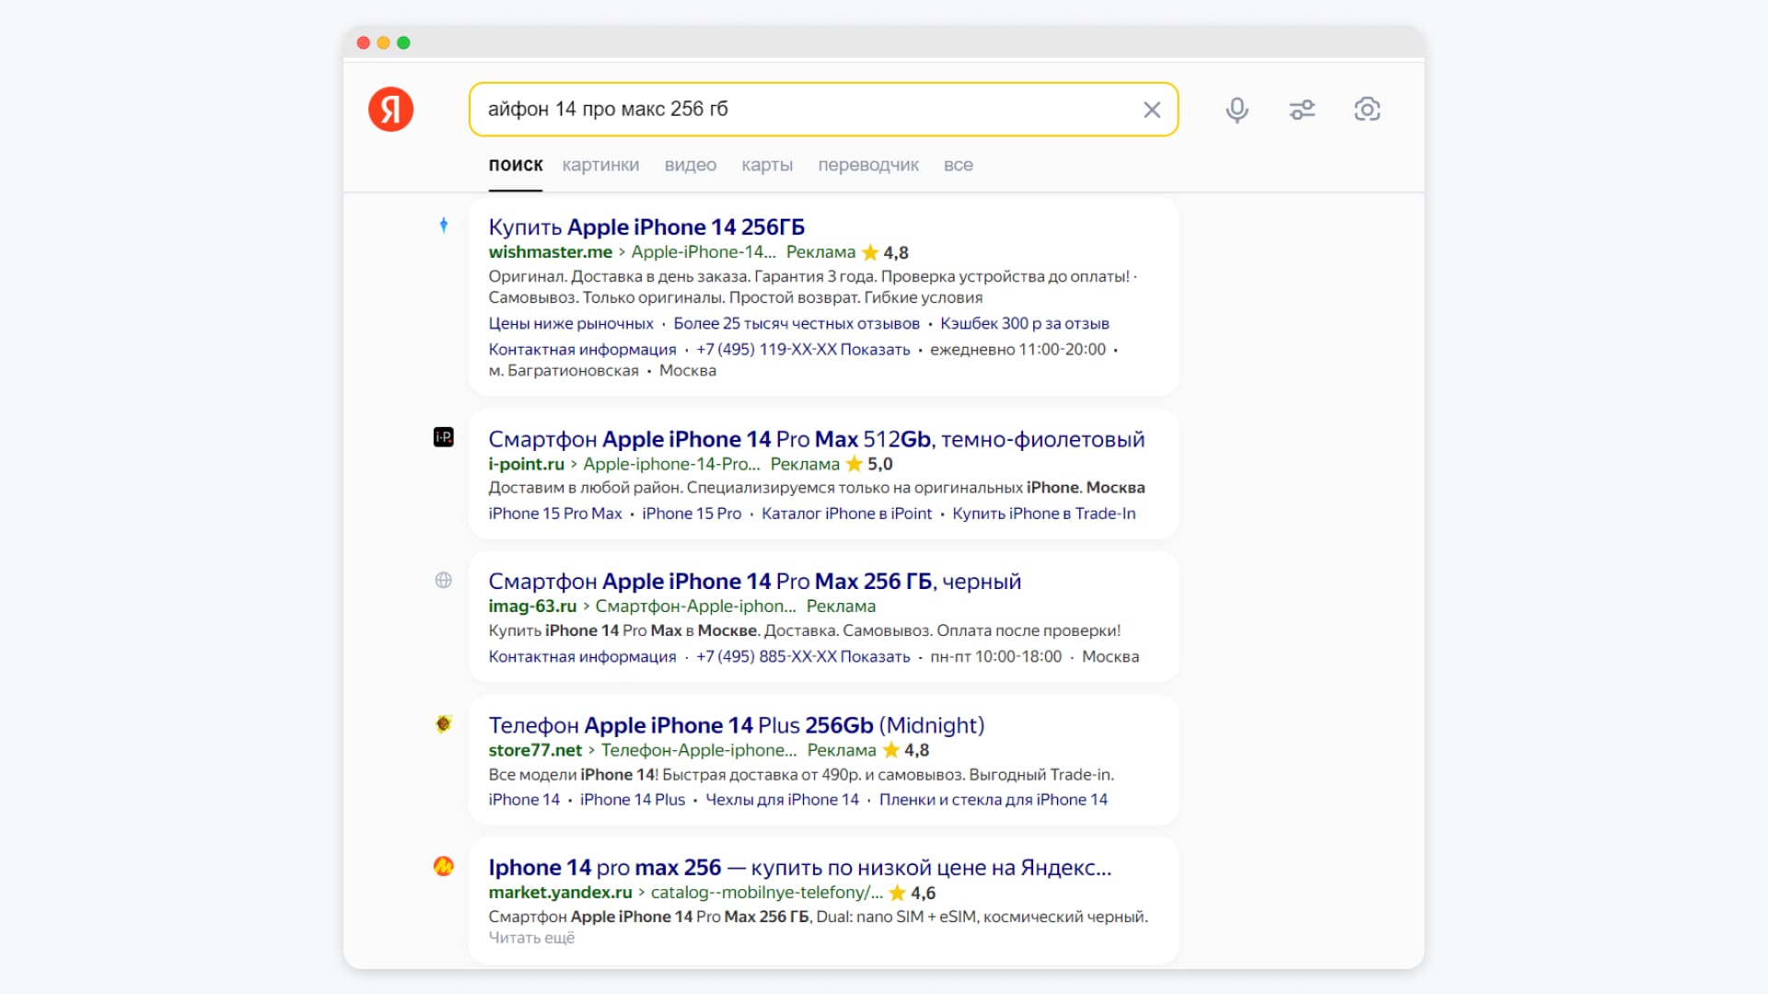The image size is (1768, 994).
Task: Open 'Купить iPhone в Trade-In' sitelink
Action: click(1044, 514)
